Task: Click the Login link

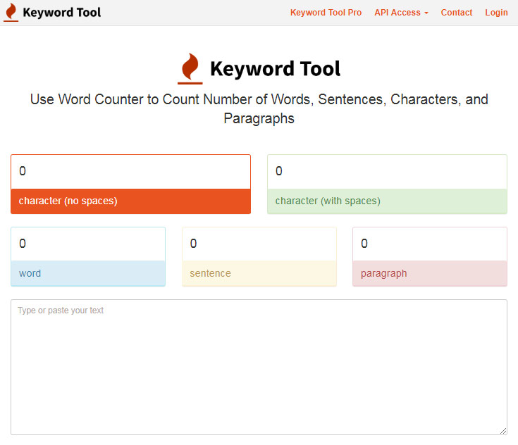Action: click(496, 13)
